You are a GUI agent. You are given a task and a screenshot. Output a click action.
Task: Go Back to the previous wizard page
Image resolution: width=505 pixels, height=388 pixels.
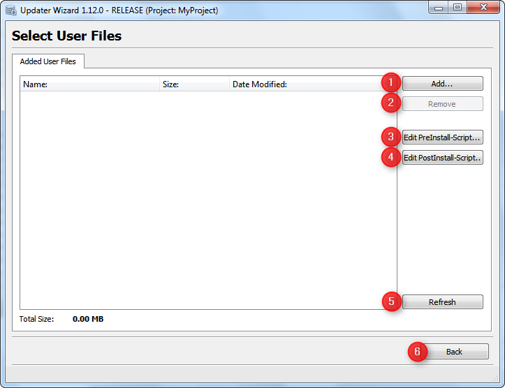(454, 352)
